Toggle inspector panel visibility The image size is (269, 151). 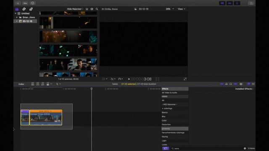tap(237, 3)
